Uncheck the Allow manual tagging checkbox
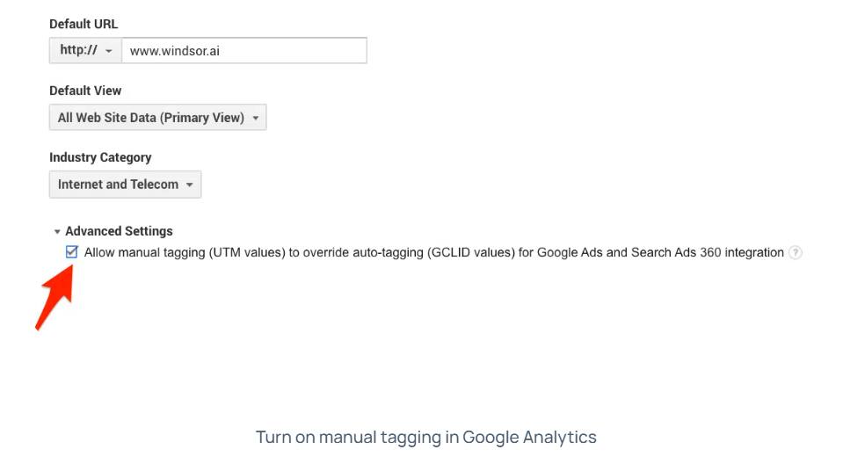Viewport: 843px width, 464px height. coord(71,251)
